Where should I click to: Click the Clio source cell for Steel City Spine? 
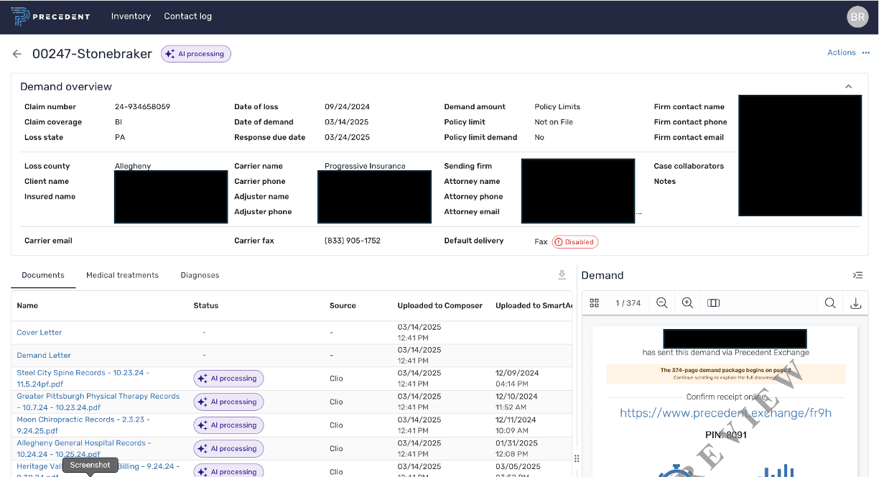(x=336, y=379)
